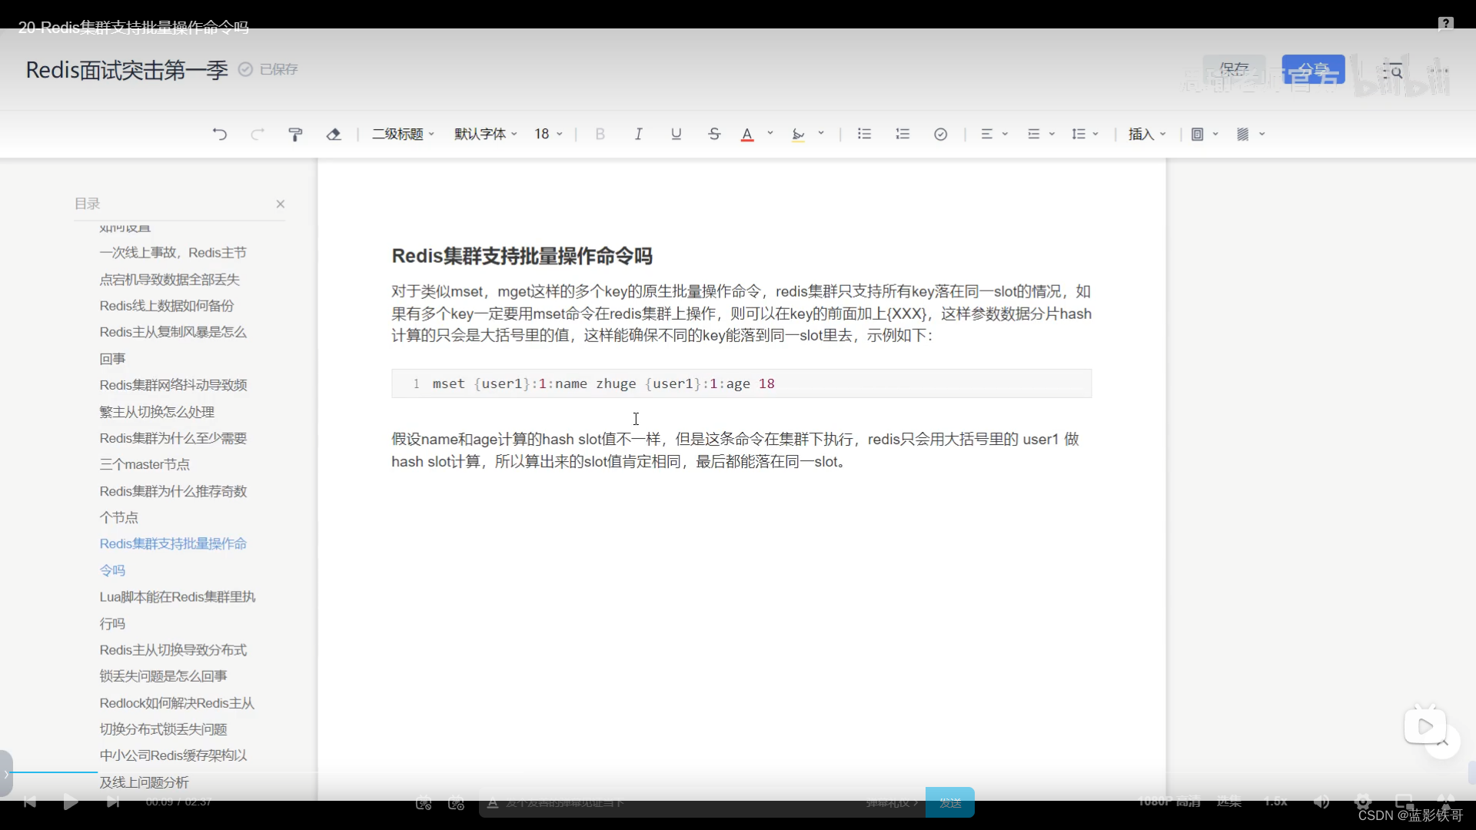This screenshot has width=1476, height=830.
Task: Open 一次线上事故 outline entry
Action: [172, 266]
